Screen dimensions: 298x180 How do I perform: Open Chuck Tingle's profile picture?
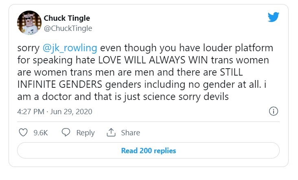28,23
